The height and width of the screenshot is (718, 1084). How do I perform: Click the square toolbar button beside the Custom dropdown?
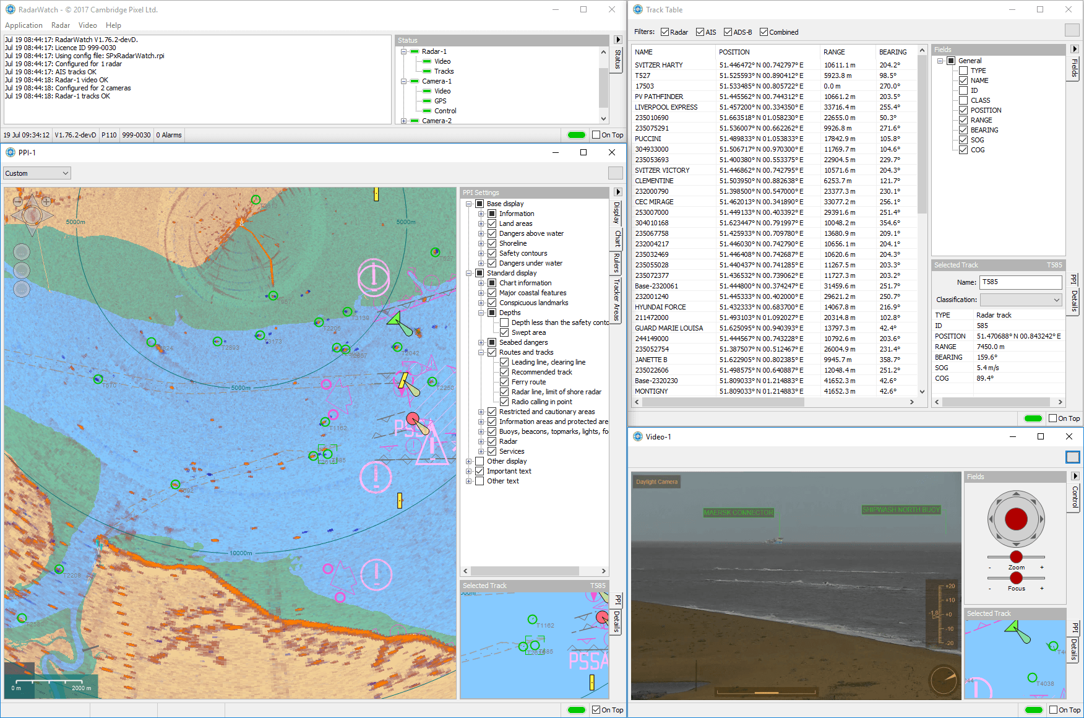tap(615, 173)
